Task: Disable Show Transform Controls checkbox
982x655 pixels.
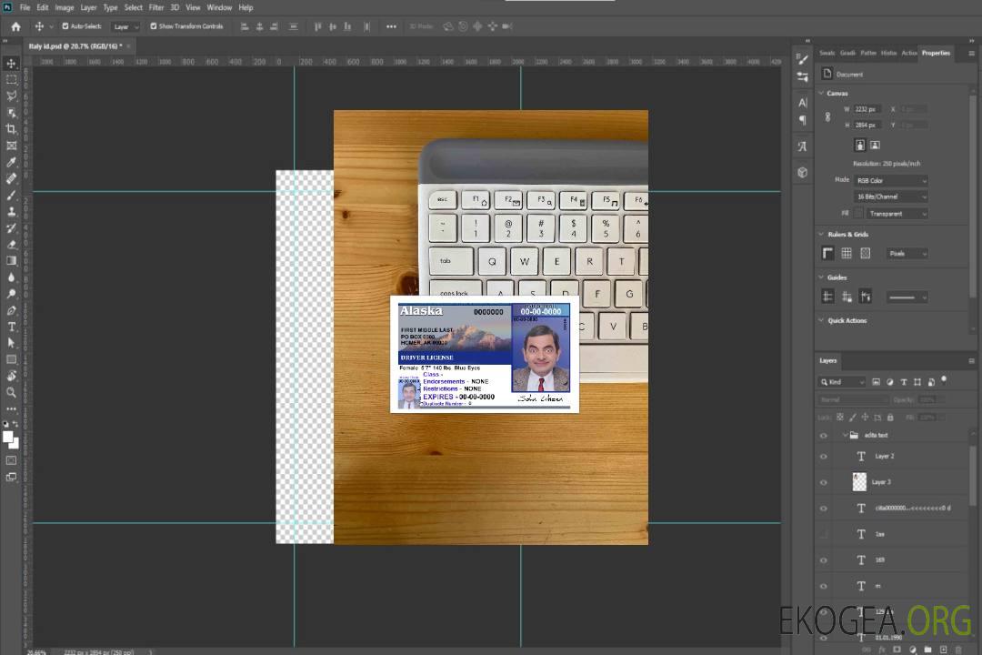Action: 153,26
